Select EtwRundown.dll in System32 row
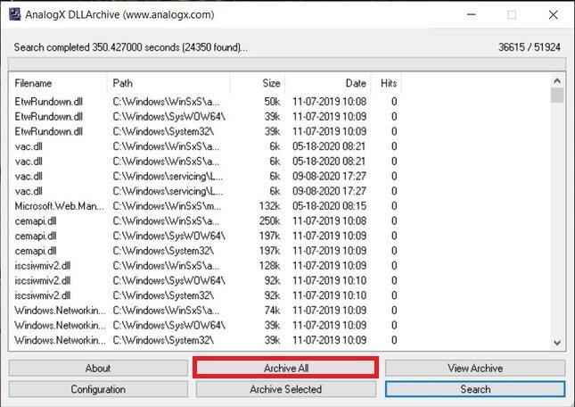The height and width of the screenshot is (407, 575). (x=206, y=131)
